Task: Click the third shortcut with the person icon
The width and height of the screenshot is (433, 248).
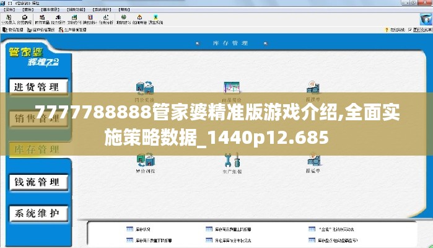Action: point(72,30)
